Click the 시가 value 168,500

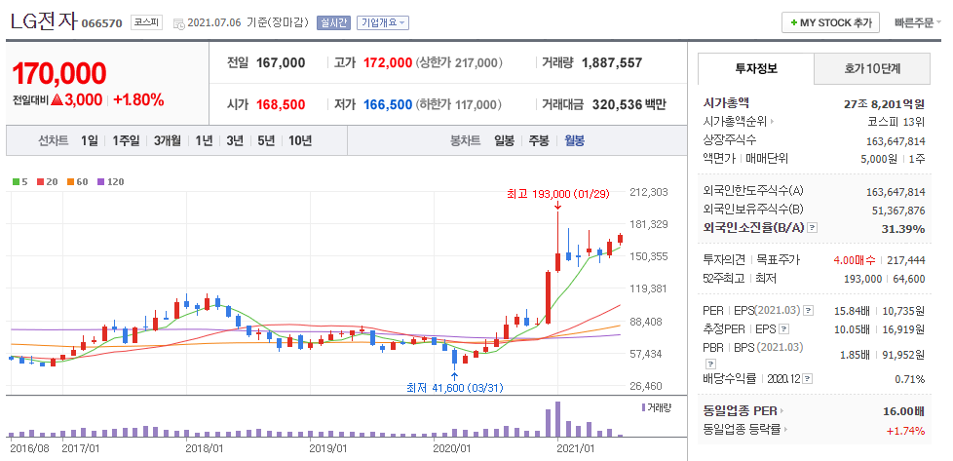[281, 104]
